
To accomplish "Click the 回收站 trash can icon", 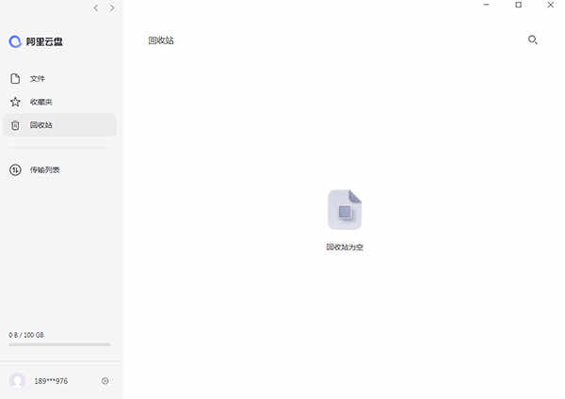I will tap(15, 125).
